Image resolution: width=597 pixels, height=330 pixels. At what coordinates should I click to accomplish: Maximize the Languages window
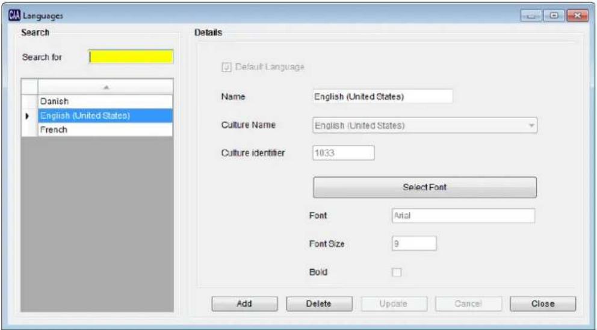click(554, 16)
